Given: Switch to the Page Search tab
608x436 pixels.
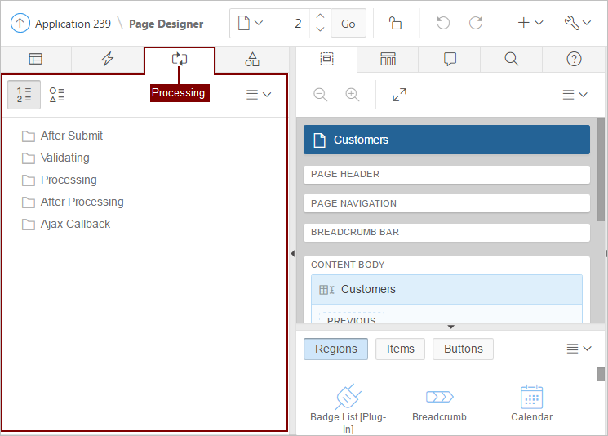Looking at the screenshot, I should [511, 59].
